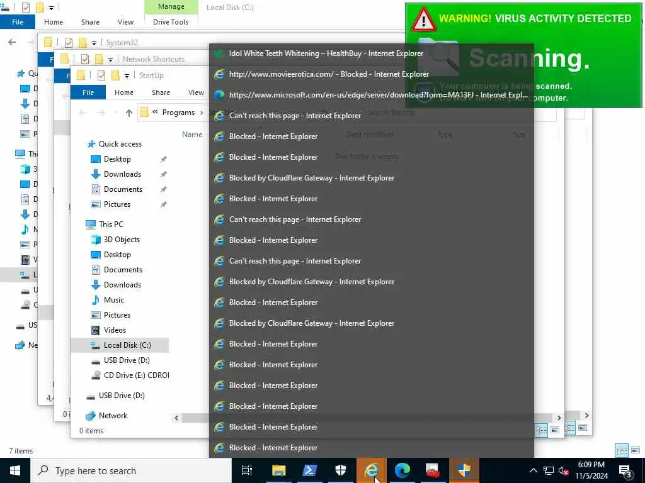
Task: Open Home tab in StartUp window
Action: 124,92
